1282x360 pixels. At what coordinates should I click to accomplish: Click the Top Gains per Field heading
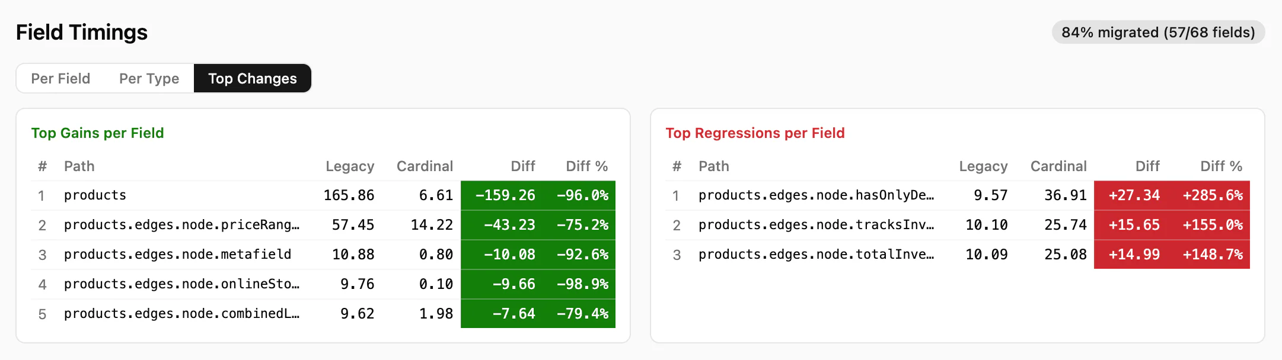(97, 133)
